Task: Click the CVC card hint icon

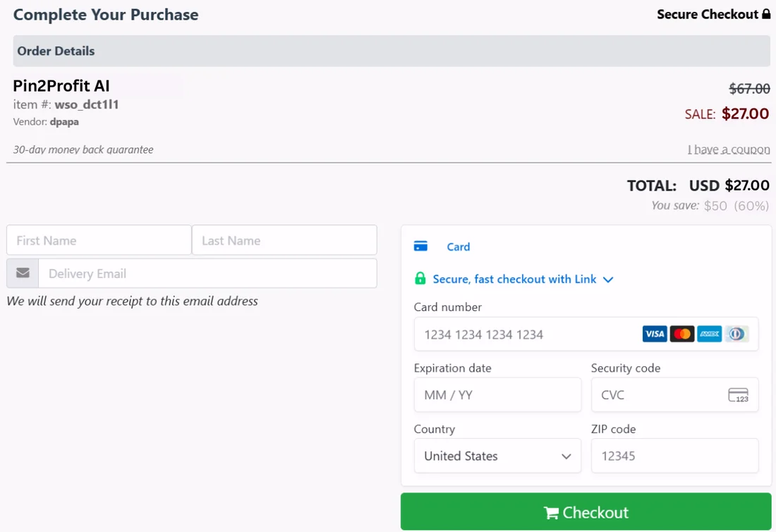Action: point(739,395)
